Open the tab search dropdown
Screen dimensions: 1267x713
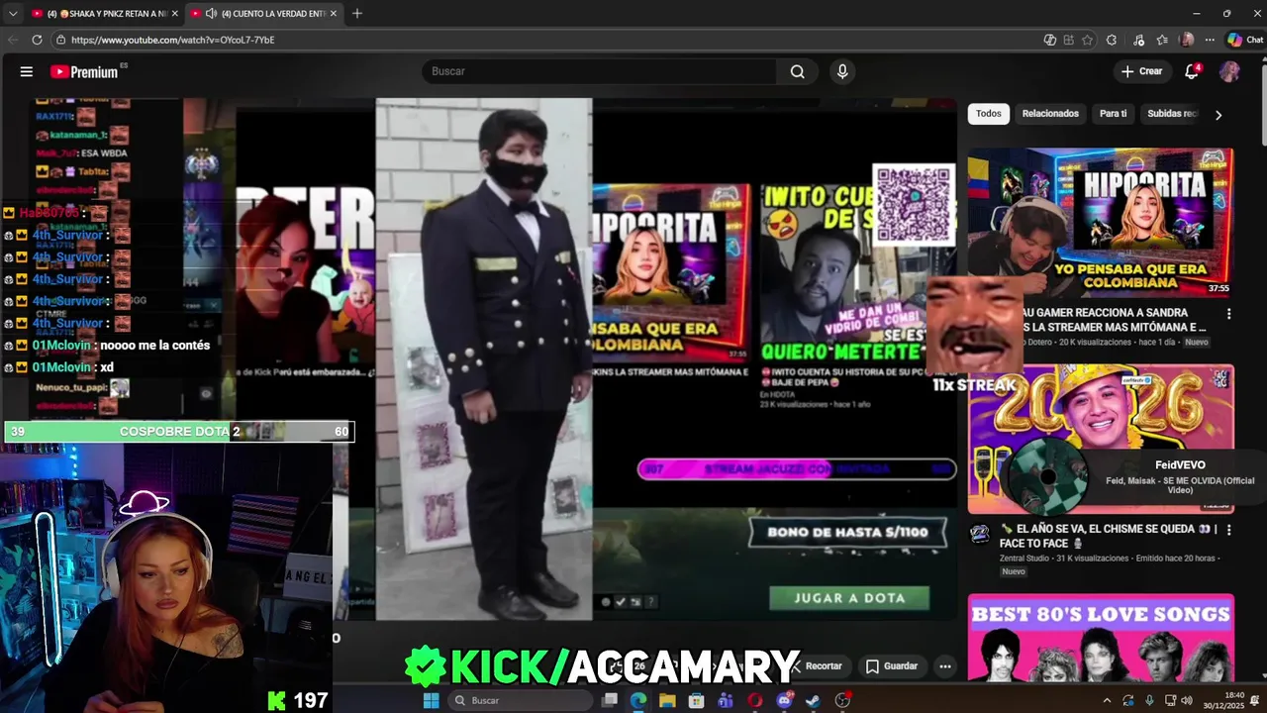pyautogui.click(x=13, y=14)
